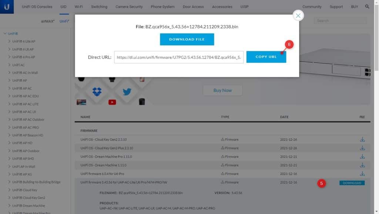Open the Wi-Fi menu

[x=78, y=7]
